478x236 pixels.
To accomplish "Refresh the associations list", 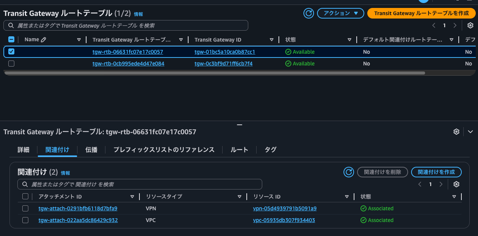I will coord(349,172).
